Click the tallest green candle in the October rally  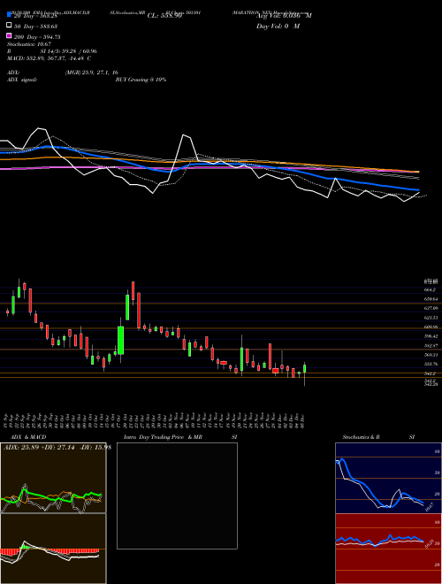(120, 340)
